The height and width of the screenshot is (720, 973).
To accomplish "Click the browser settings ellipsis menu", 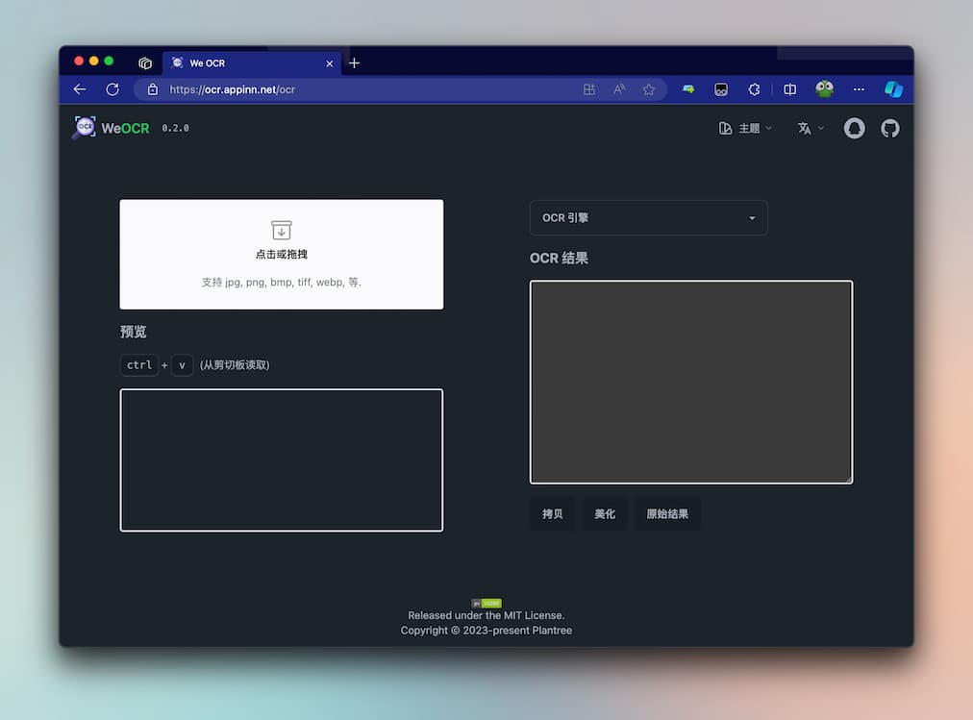I will point(859,88).
